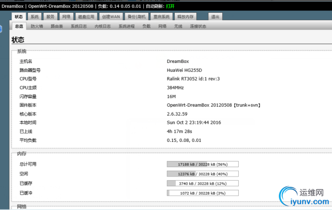Click the 退出 logout tab
The image size is (332, 210).
pos(215,17)
